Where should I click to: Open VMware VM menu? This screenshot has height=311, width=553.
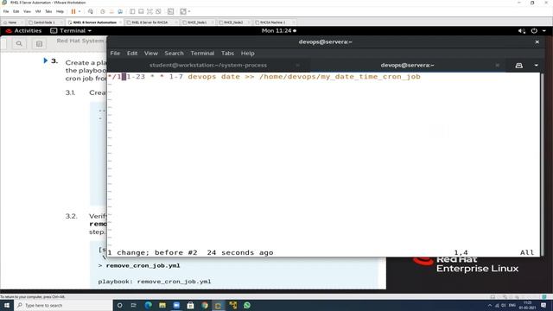coord(38,11)
